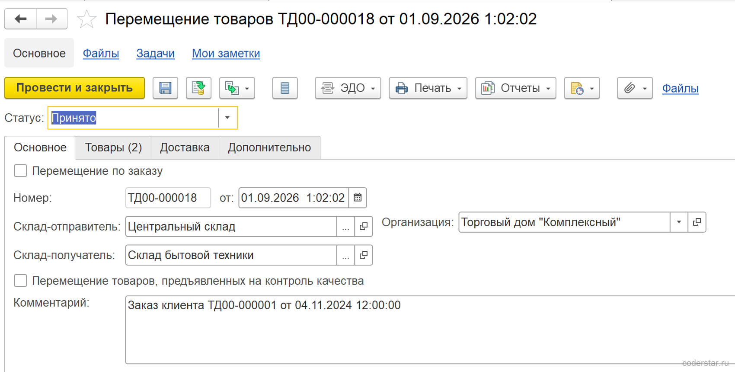Open calendar picker next to document date
The height and width of the screenshot is (372, 735).
(358, 198)
